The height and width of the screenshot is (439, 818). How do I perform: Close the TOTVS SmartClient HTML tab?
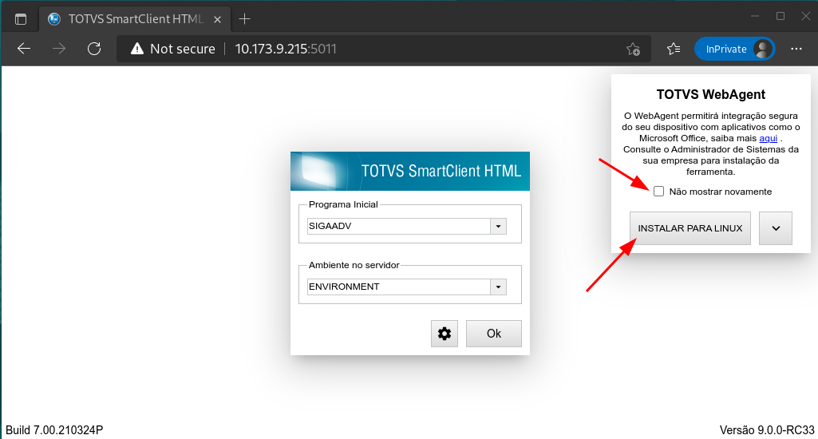point(218,19)
